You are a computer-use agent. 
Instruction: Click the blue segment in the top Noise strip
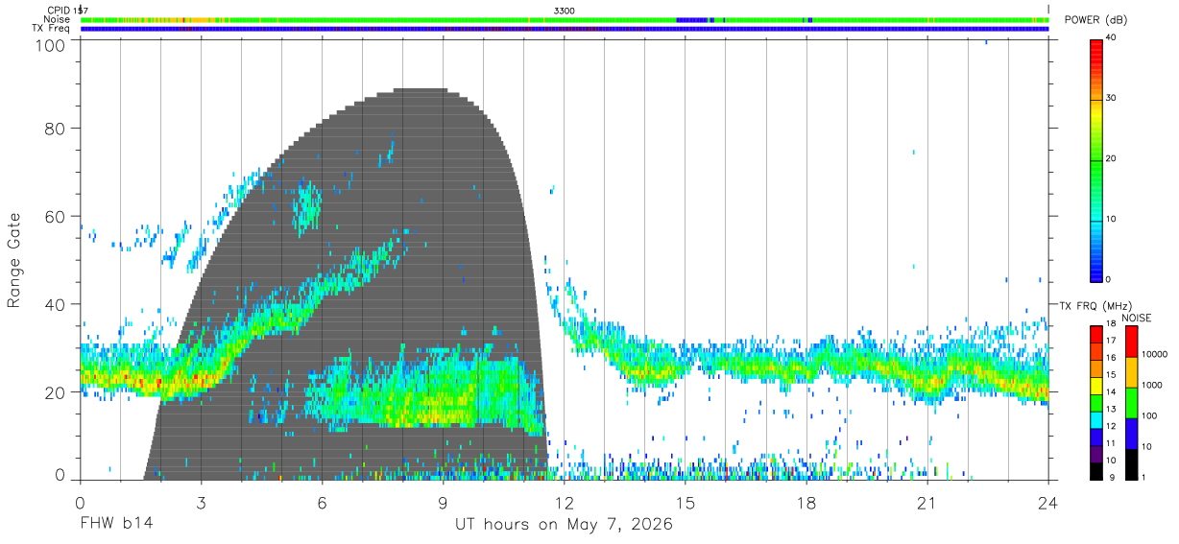[692, 19]
